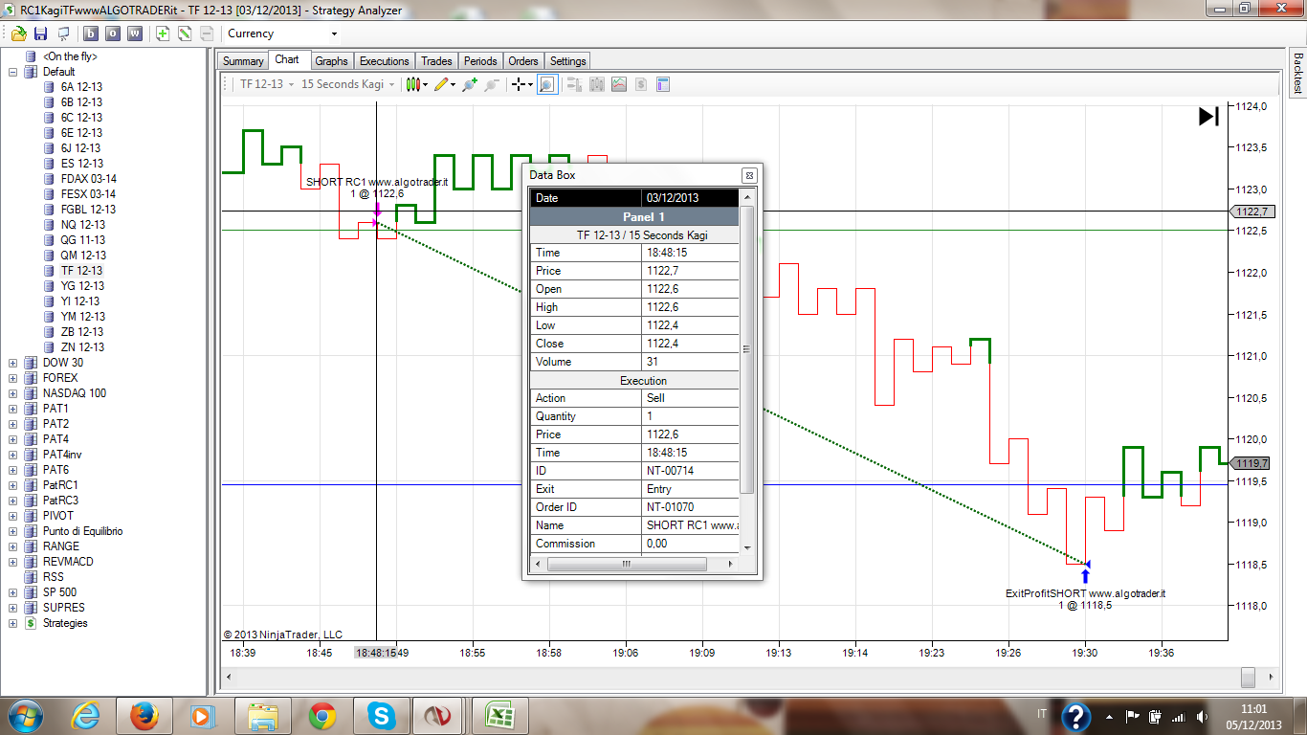Expand the Strategies node
1307x735 pixels.
[x=13, y=623]
